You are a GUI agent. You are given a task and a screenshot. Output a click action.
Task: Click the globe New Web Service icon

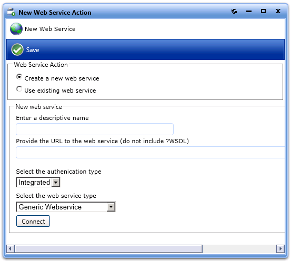tap(16, 29)
